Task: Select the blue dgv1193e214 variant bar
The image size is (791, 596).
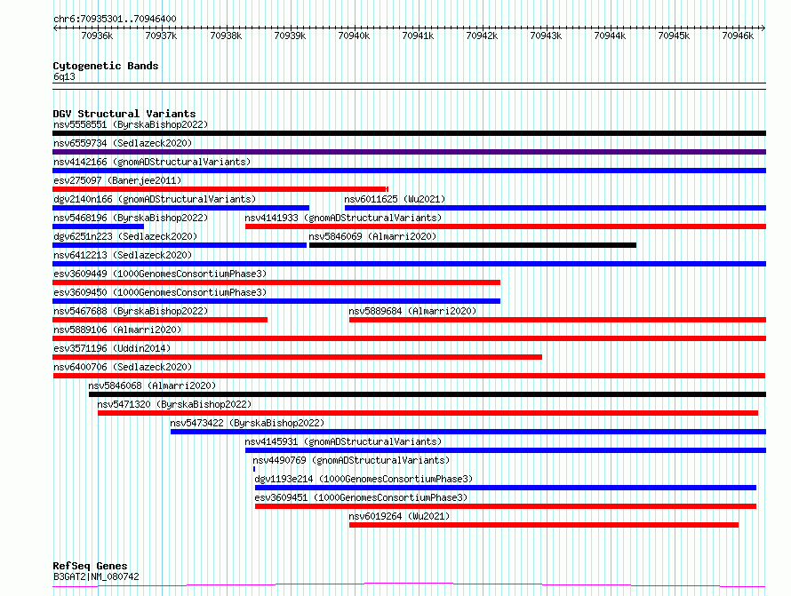Action: coord(506,488)
